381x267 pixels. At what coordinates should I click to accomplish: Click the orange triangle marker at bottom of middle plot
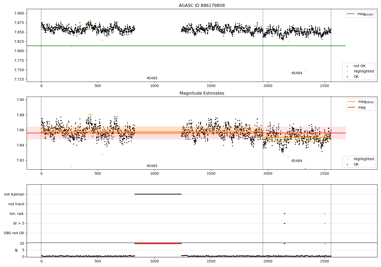[305, 169]
